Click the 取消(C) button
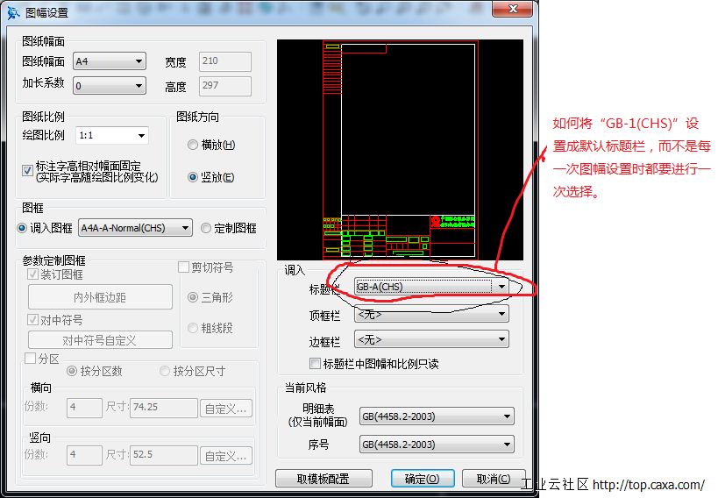Screen dimensions: 718x498 coord(494,479)
